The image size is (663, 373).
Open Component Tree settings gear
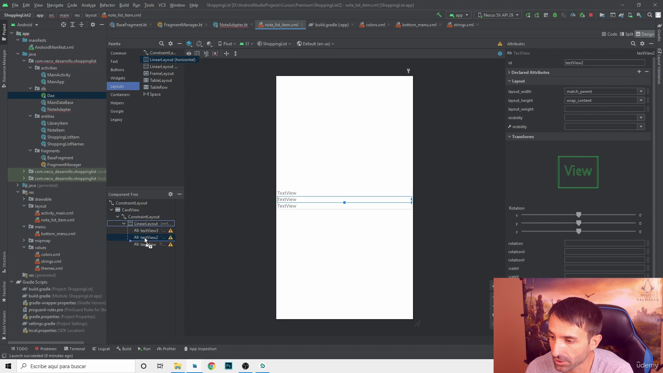click(x=170, y=194)
